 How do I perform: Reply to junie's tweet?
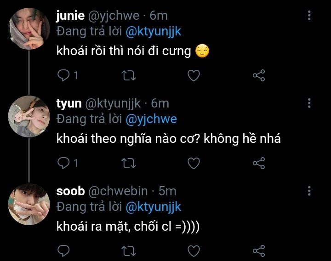pos(63,75)
